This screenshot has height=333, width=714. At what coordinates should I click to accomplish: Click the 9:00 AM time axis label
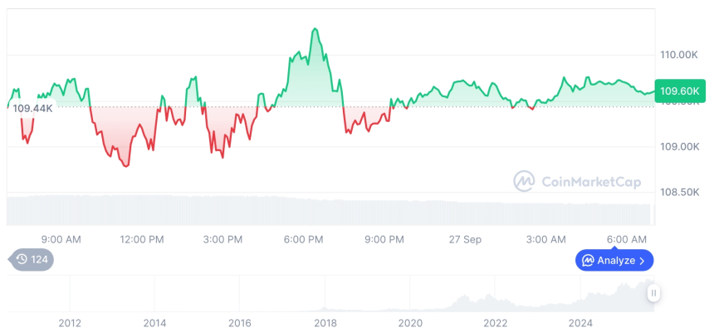[61, 239]
